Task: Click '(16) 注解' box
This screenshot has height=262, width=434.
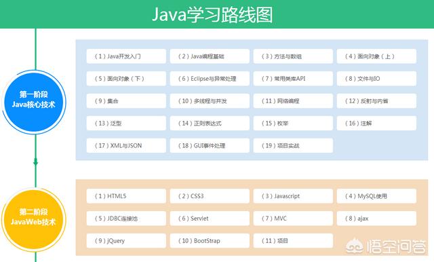Action: [x=376, y=124]
